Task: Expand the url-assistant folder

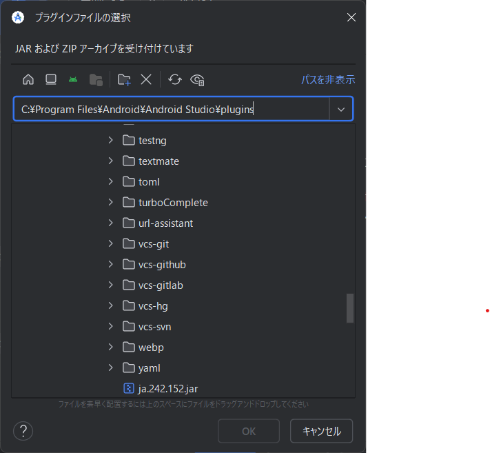Action: [111, 223]
